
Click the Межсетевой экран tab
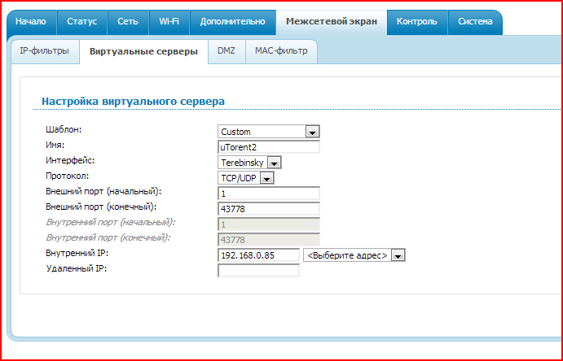point(331,21)
